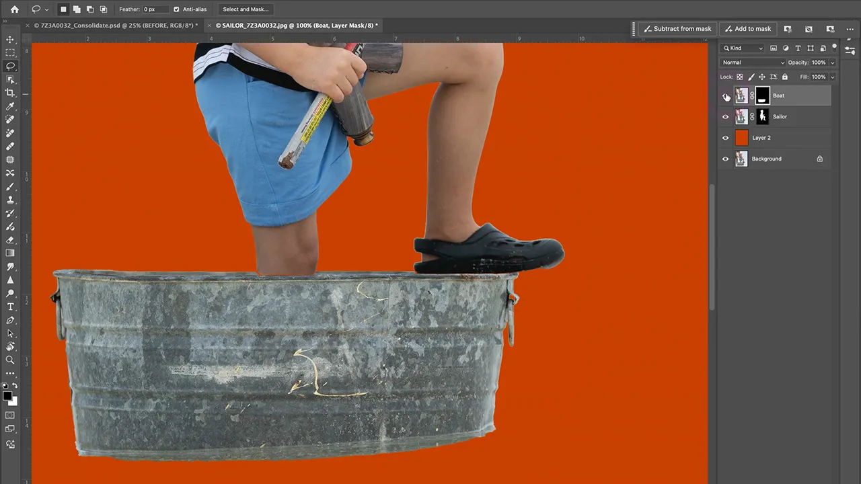This screenshot has width=861, height=484.
Task: Select the Sailor layer mask thumbnail
Action: pos(762,117)
